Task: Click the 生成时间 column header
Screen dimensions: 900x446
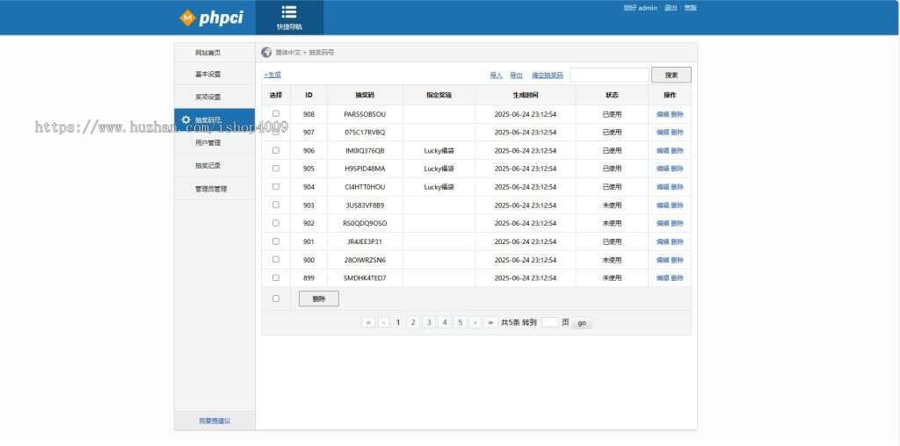Action: click(526, 95)
